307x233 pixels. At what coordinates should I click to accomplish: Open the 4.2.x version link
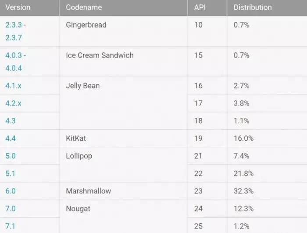click(x=13, y=103)
